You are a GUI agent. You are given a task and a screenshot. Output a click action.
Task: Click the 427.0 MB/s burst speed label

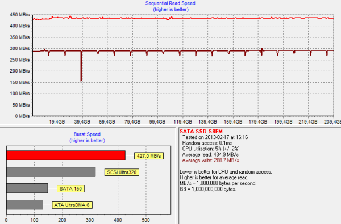[149, 156]
